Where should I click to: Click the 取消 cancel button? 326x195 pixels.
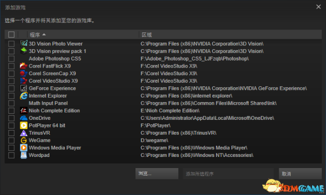click(300, 174)
